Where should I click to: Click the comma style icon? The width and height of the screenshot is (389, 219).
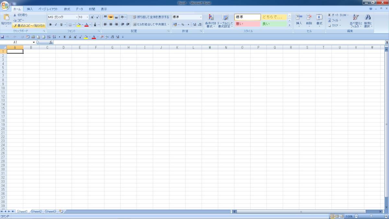(x=188, y=25)
